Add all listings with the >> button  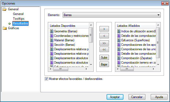pos(104,43)
